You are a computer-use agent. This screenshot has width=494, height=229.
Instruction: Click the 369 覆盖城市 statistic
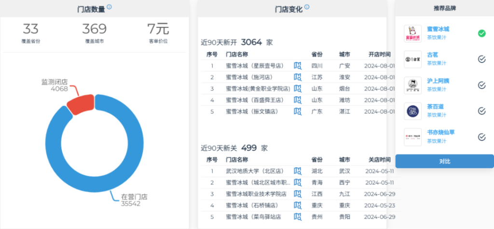pyautogui.click(x=95, y=34)
